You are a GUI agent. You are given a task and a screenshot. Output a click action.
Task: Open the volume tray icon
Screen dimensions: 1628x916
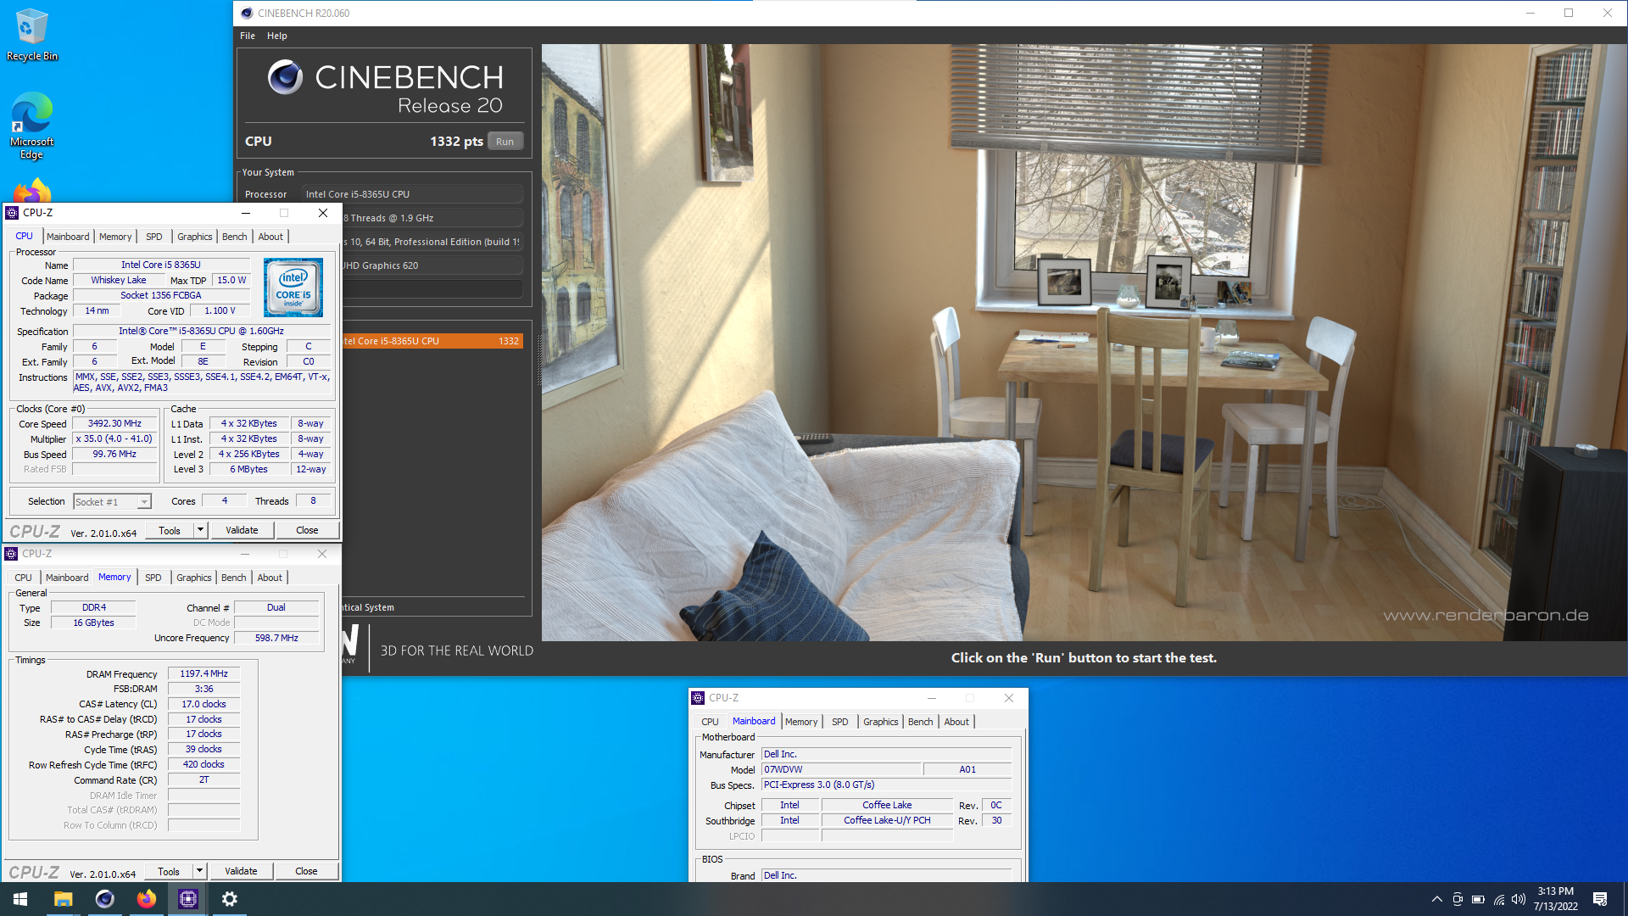[x=1519, y=900]
